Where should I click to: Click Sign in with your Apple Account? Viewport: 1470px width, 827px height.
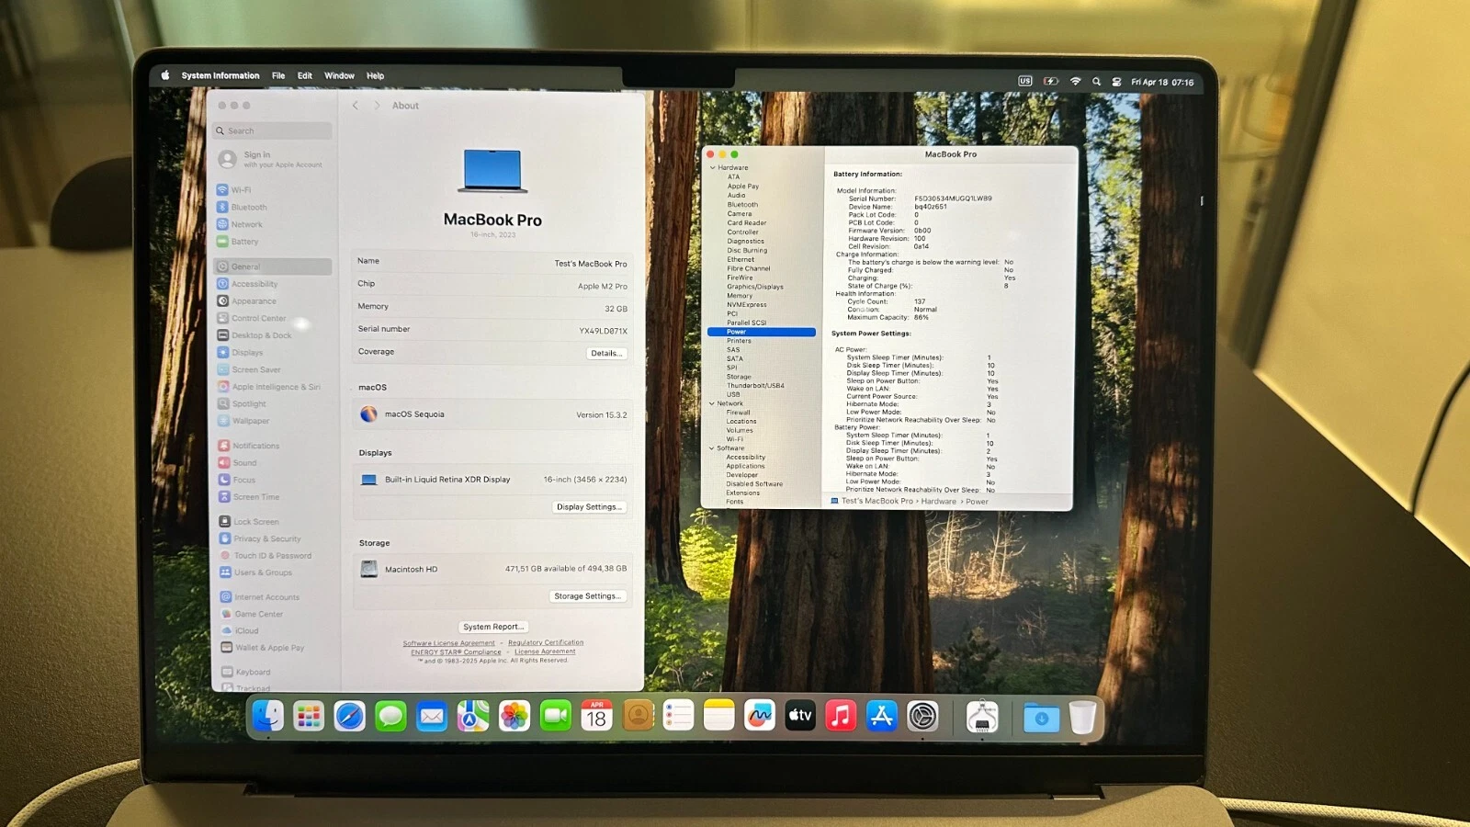[x=272, y=159]
